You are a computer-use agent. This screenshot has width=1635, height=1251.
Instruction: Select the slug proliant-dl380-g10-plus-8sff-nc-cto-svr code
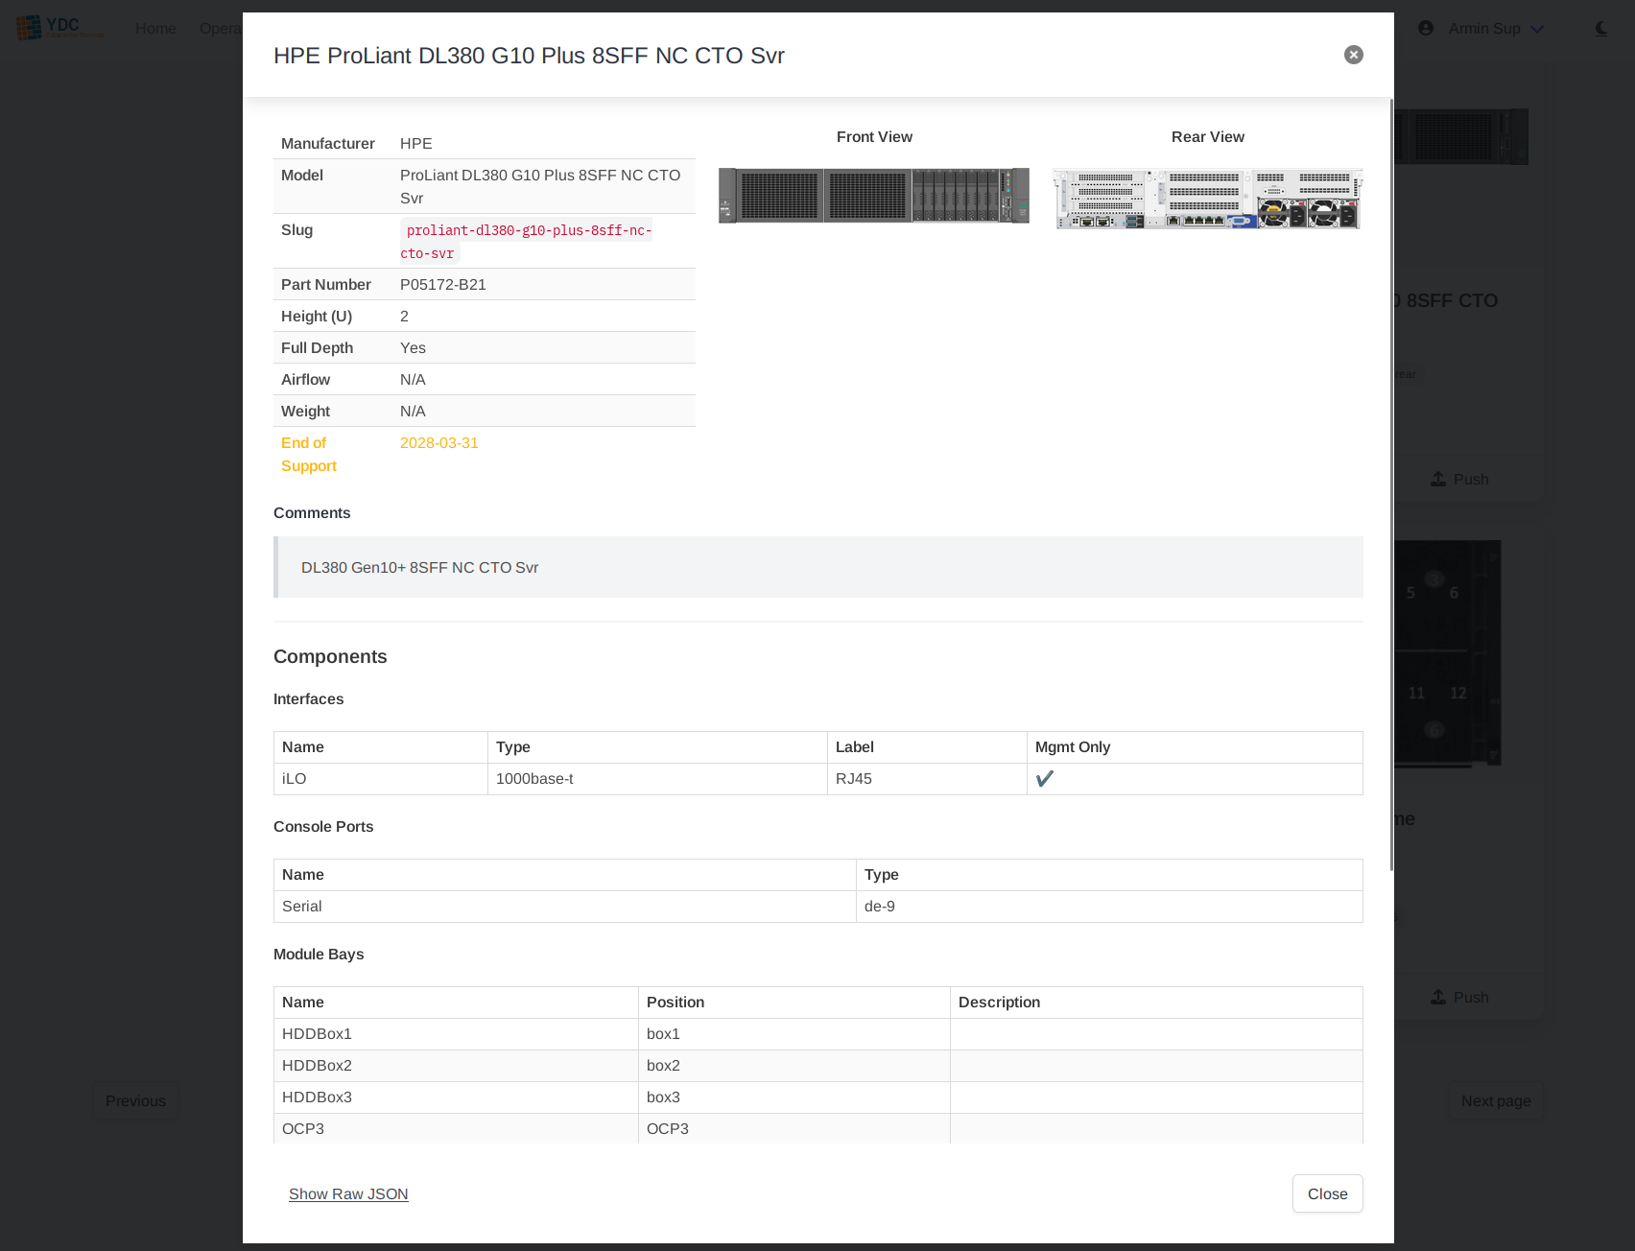click(x=526, y=242)
